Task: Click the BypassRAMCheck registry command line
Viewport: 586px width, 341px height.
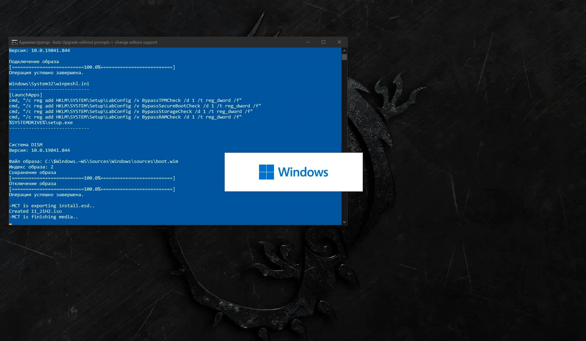Action: (125, 117)
